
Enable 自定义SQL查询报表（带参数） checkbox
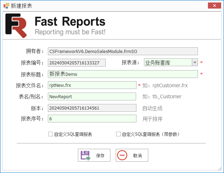pos(118,134)
